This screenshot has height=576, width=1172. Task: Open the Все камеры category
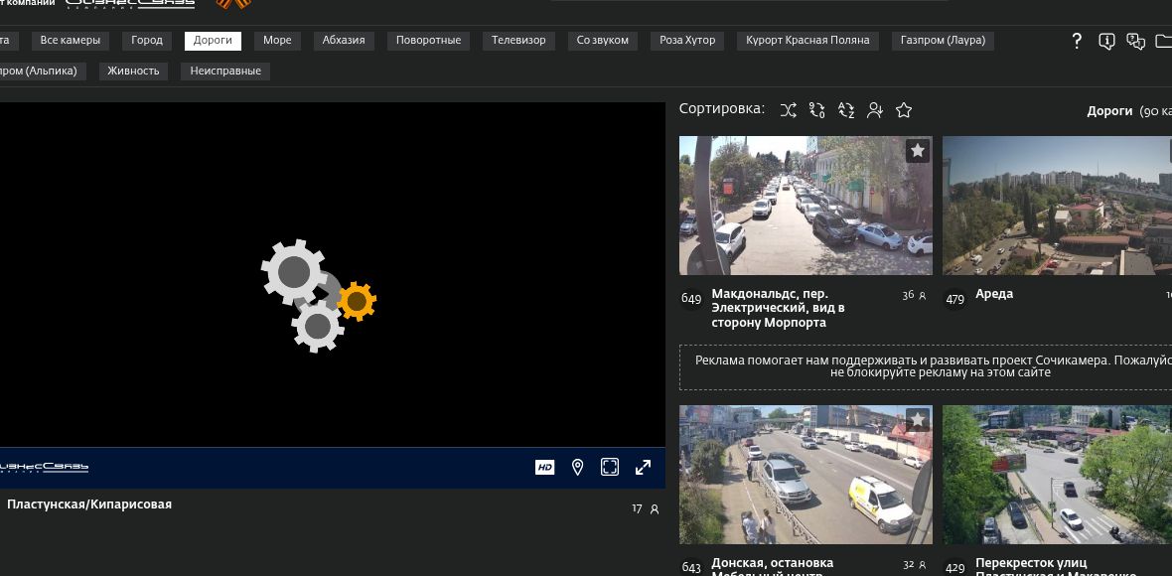71,41
